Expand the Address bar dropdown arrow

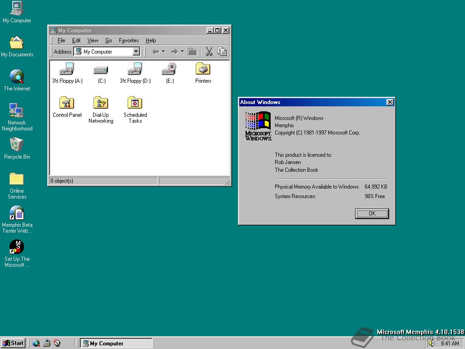point(136,52)
